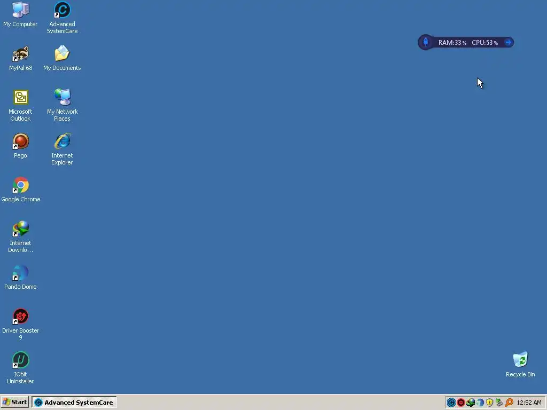
Task: Click the orange magnifier tray icon
Action: [509, 403]
